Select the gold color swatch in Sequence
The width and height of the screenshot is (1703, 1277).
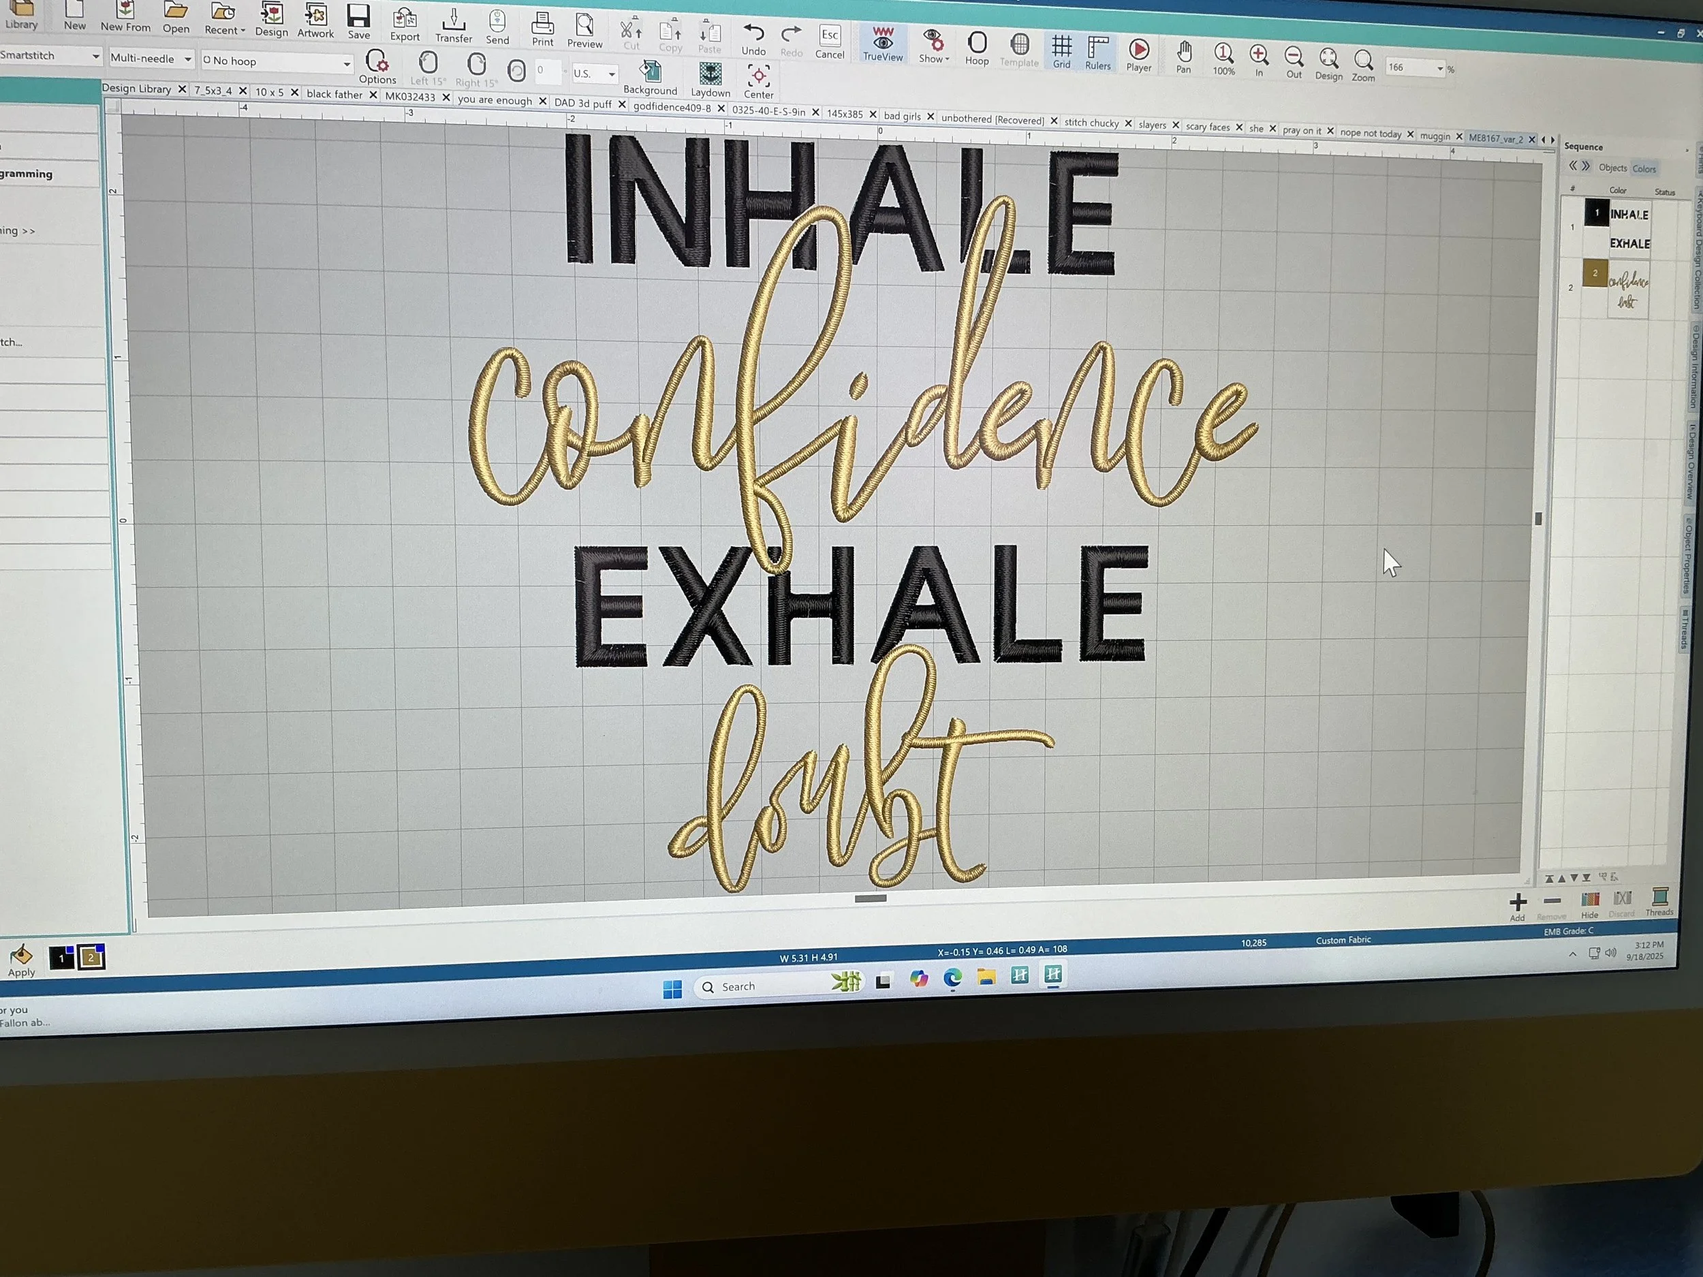point(1595,273)
